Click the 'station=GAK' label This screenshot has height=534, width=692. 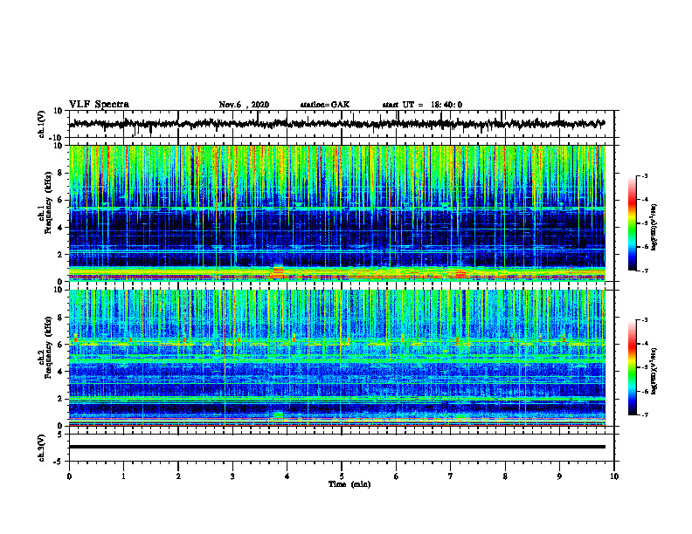click(x=325, y=105)
